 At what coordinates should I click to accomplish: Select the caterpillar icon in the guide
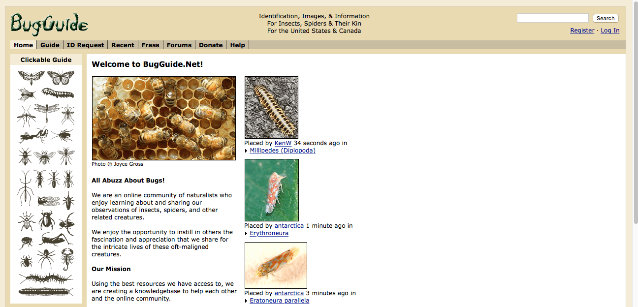coord(58,93)
